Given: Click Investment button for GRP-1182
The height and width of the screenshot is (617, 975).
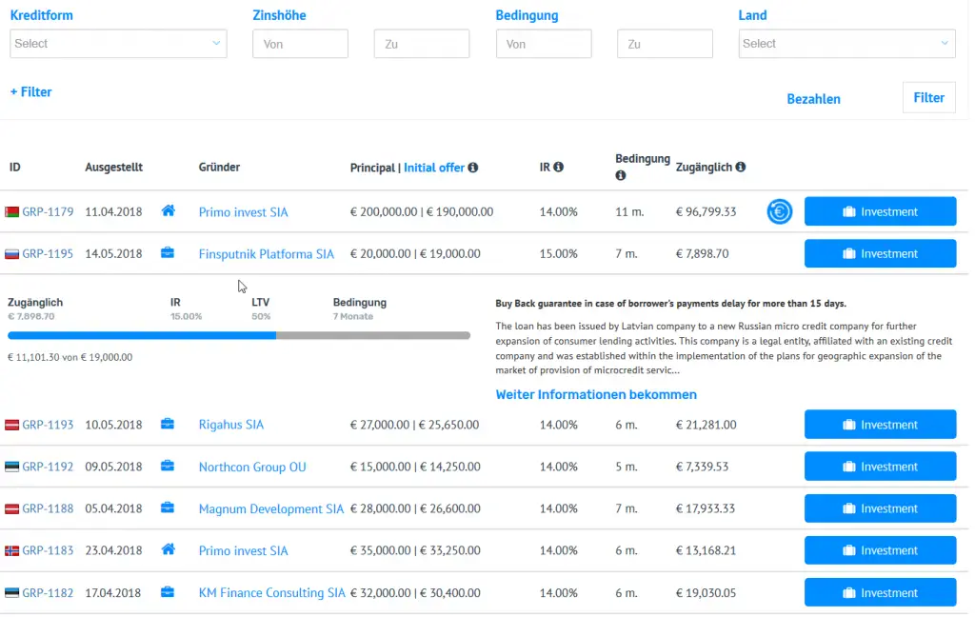Looking at the screenshot, I should (881, 593).
